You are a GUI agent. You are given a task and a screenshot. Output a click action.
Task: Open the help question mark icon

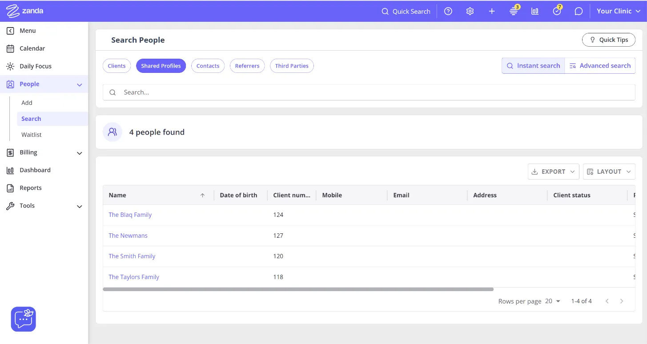[448, 11]
